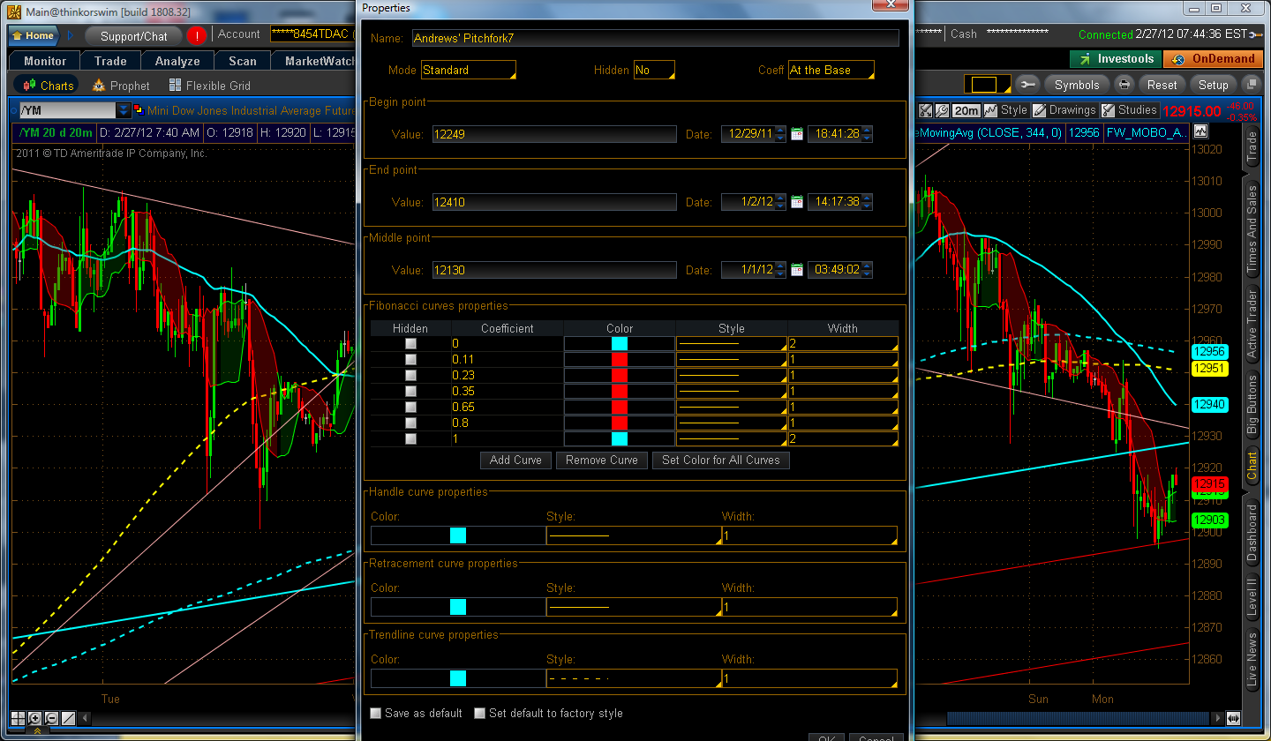Screen dimensions: 1271x741
Task: Click the connection settings icon next to EST
Action: click(x=1255, y=34)
